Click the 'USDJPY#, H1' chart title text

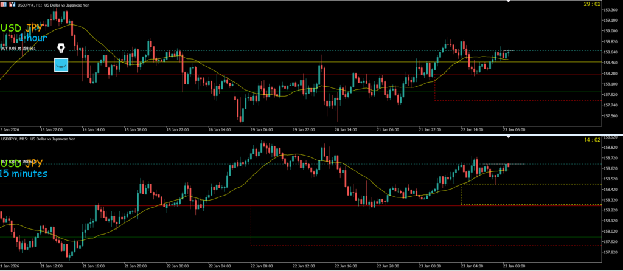[x=29, y=4]
